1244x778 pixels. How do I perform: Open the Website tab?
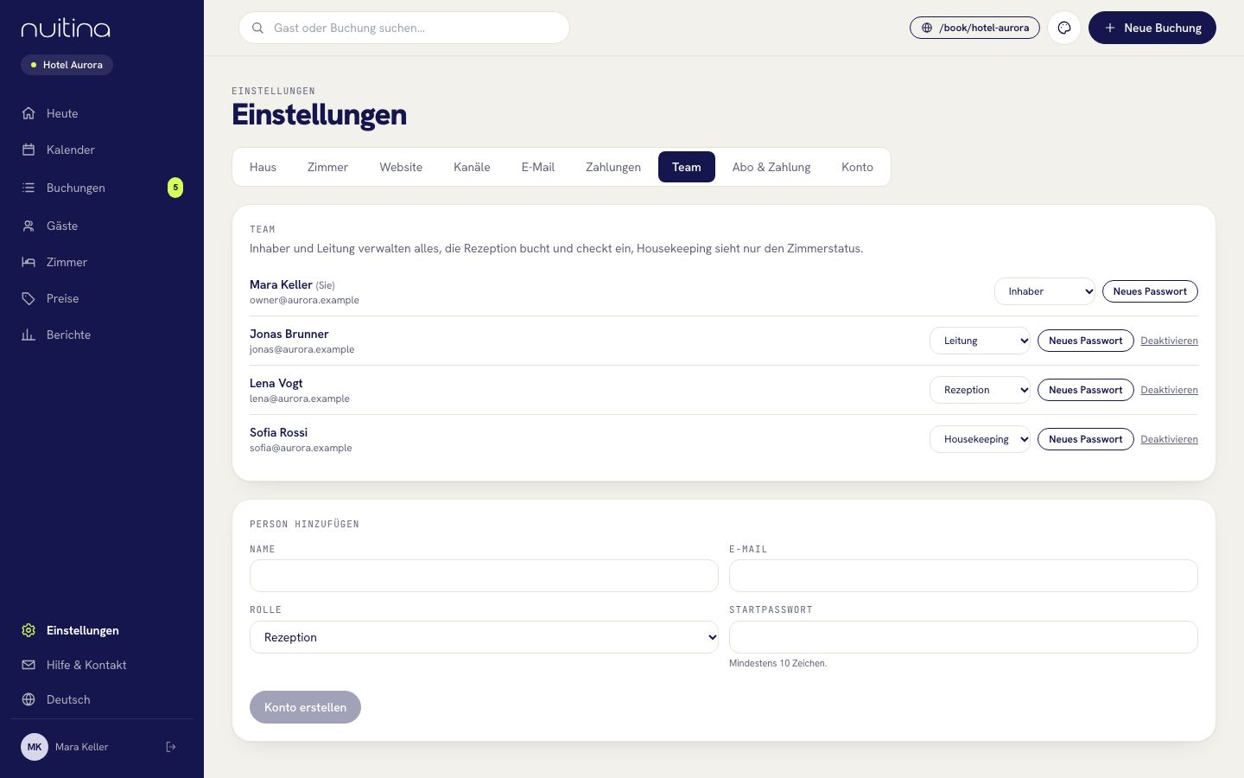(x=401, y=167)
